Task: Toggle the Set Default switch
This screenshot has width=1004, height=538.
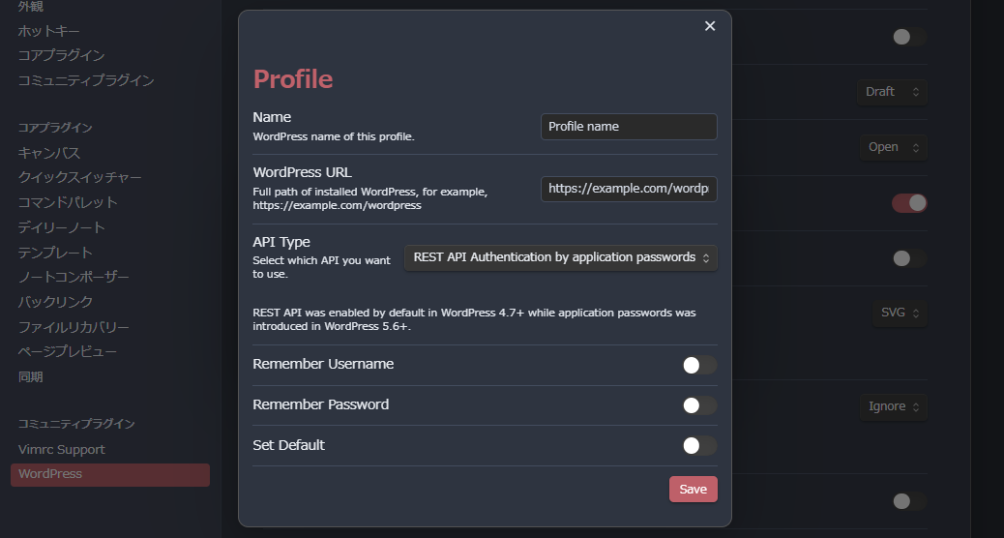Action: 699,446
